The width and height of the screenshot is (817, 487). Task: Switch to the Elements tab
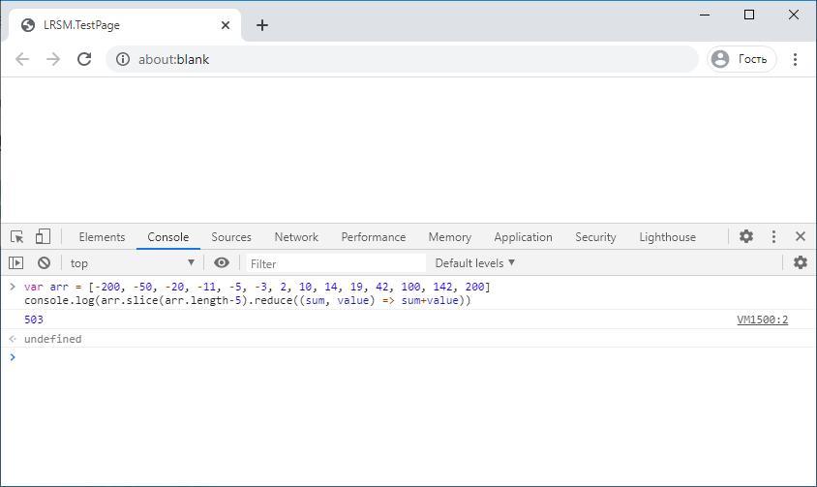click(102, 237)
